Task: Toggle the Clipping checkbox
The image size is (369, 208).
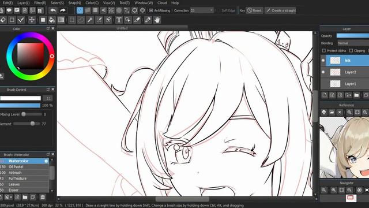Action: click(x=351, y=51)
